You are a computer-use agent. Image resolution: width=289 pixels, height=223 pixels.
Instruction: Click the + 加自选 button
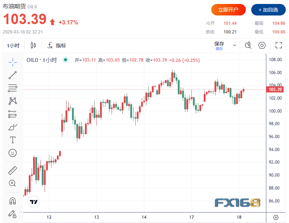[268, 10]
